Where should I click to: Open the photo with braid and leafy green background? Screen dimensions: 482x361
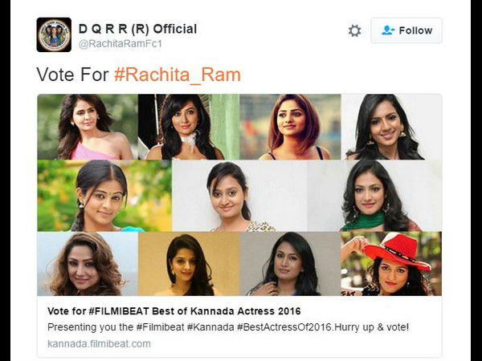104,196
